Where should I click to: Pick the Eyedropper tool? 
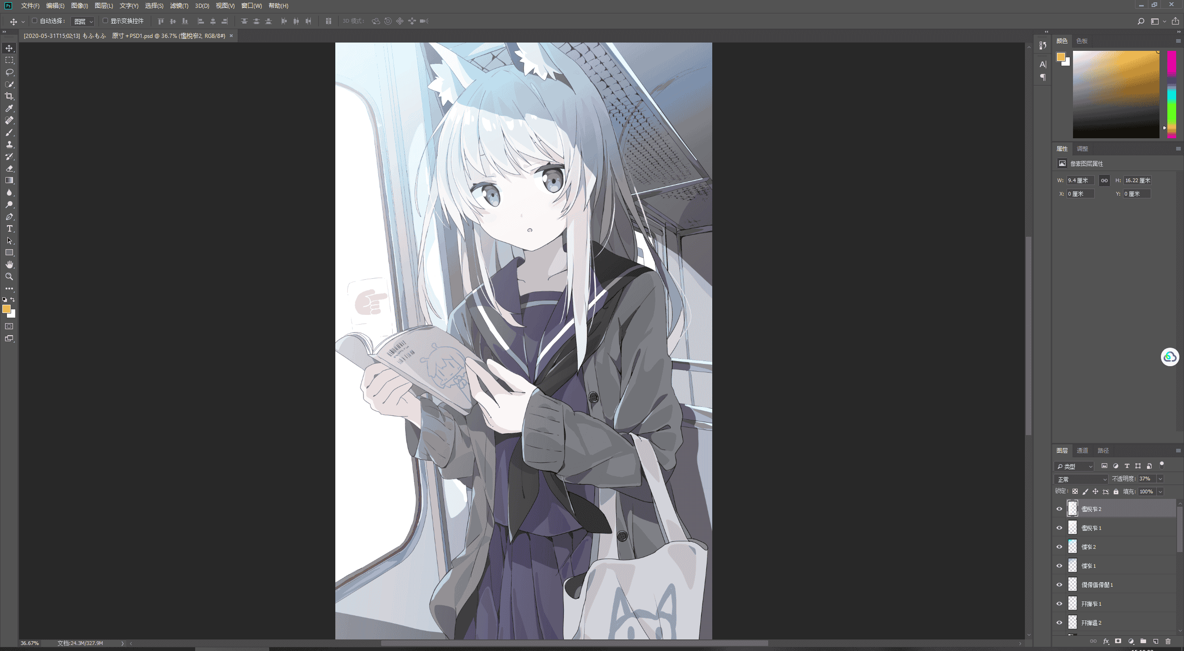9,108
